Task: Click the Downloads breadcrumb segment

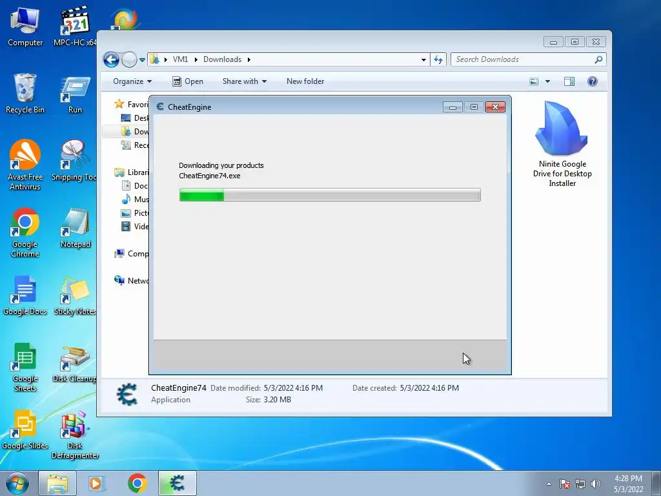Action: pyautogui.click(x=222, y=59)
